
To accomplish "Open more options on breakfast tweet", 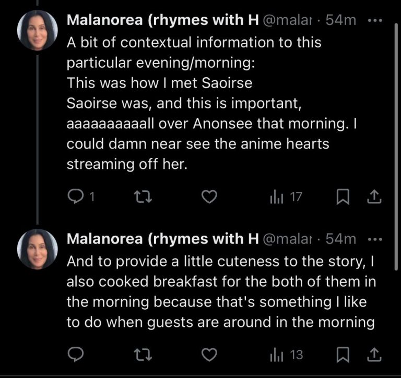I will (375, 239).
